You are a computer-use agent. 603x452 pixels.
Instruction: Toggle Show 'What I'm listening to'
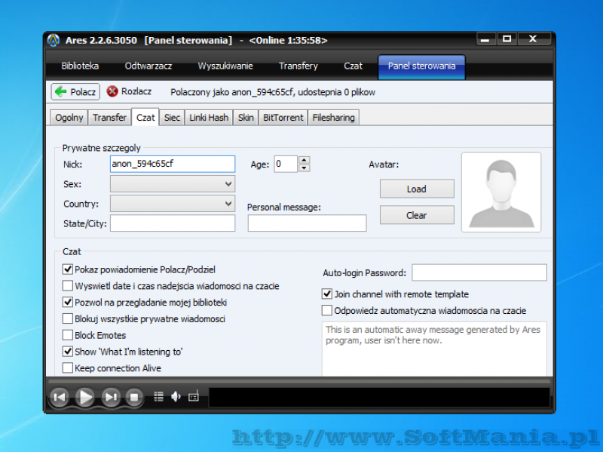coord(68,352)
